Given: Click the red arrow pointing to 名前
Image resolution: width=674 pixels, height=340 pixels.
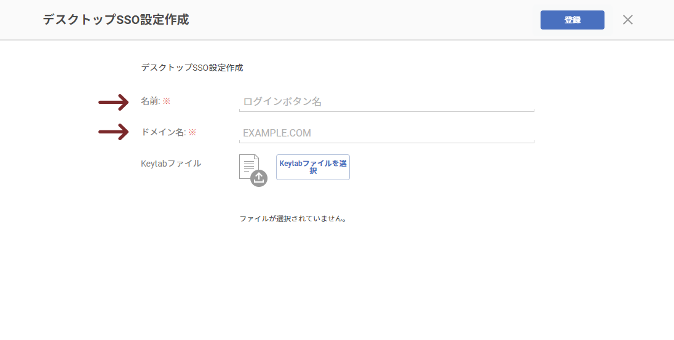Looking at the screenshot, I should 114,102.
